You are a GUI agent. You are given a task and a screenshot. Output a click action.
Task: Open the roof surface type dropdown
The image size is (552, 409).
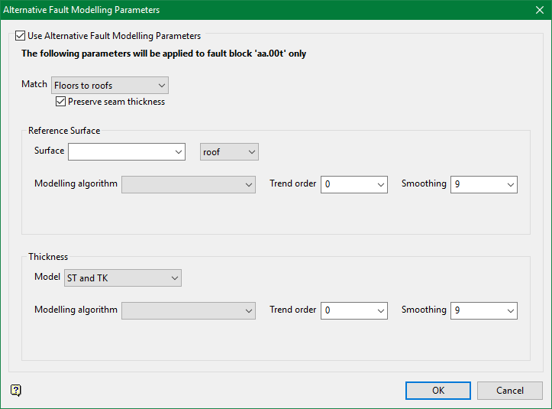pos(251,152)
